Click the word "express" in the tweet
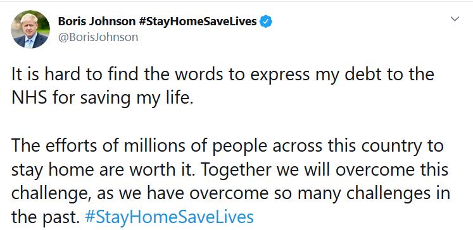This screenshot has width=473, height=230. point(280,75)
